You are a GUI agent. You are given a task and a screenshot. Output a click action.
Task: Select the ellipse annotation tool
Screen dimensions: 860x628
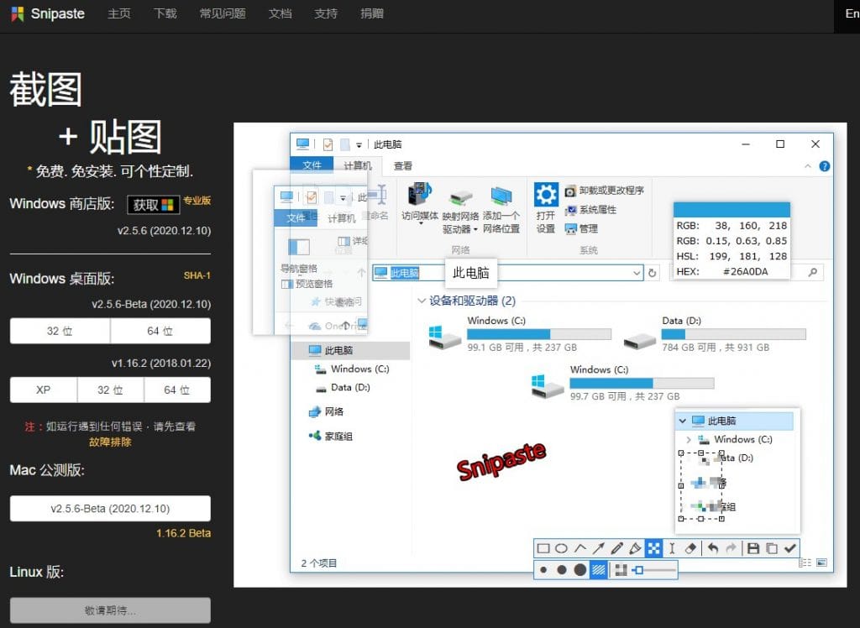561,548
